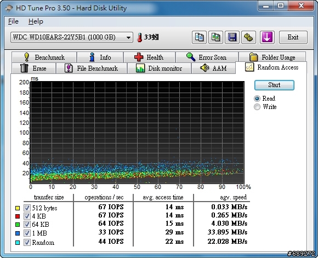Click the 22 ms access time
This screenshot has width=318, height=258.
pos(174,242)
